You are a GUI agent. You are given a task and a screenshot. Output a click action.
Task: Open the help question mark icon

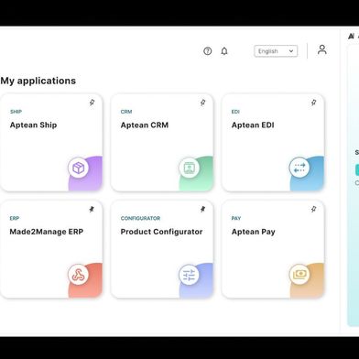pyautogui.click(x=208, y=51)
